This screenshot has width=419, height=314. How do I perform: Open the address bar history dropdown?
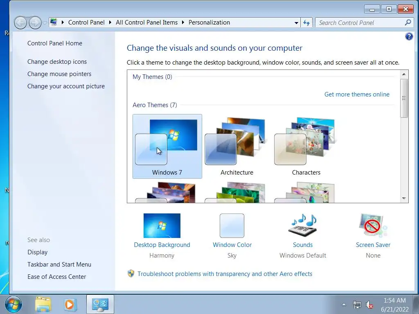click(x=296, y=23)
